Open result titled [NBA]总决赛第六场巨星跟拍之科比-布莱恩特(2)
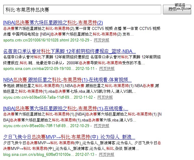 point(53,23)
